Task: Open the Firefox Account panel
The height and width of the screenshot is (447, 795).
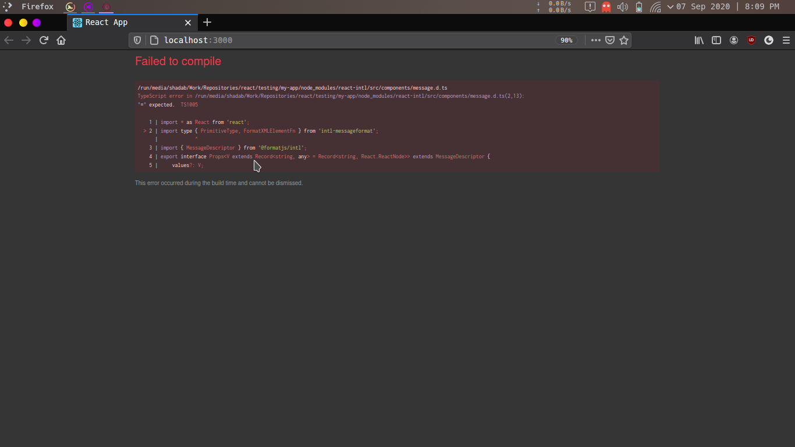Action: point(734,40)
